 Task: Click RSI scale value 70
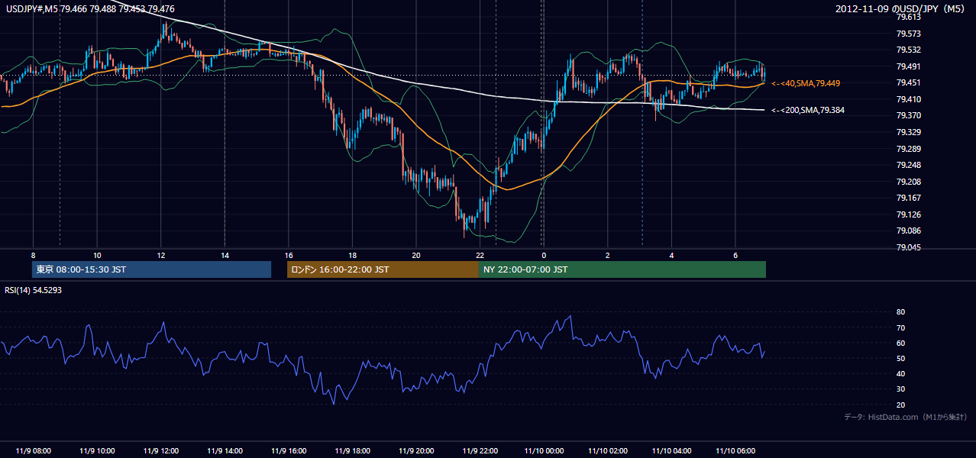900,327
